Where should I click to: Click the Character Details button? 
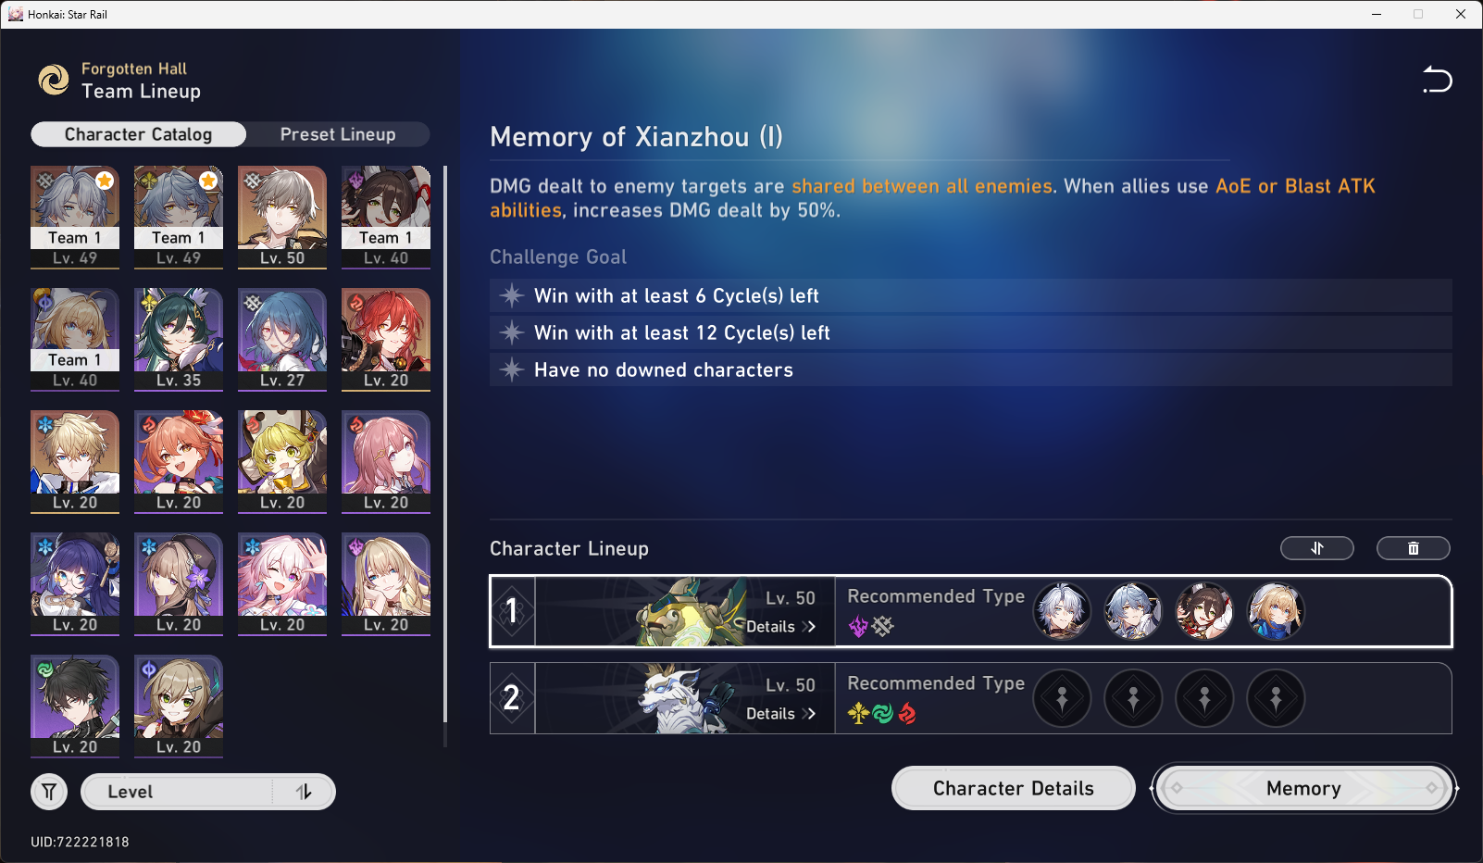[1014, 788]
